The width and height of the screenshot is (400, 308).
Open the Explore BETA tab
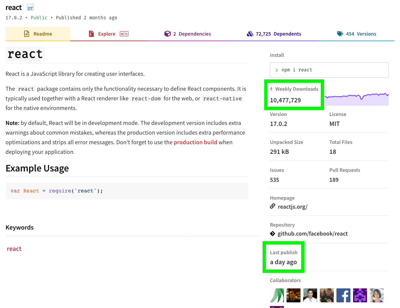pyautogui.click(x=108, y=34)
